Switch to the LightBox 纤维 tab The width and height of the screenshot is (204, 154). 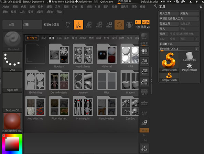click(x=106, y=38)
